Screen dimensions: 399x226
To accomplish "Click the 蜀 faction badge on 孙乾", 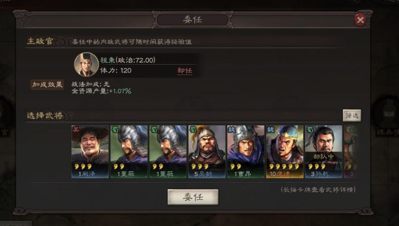I will coord(309,130).
